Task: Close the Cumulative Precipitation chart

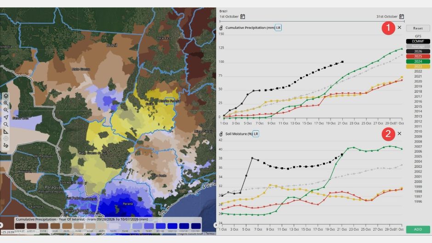Action: 399,28
